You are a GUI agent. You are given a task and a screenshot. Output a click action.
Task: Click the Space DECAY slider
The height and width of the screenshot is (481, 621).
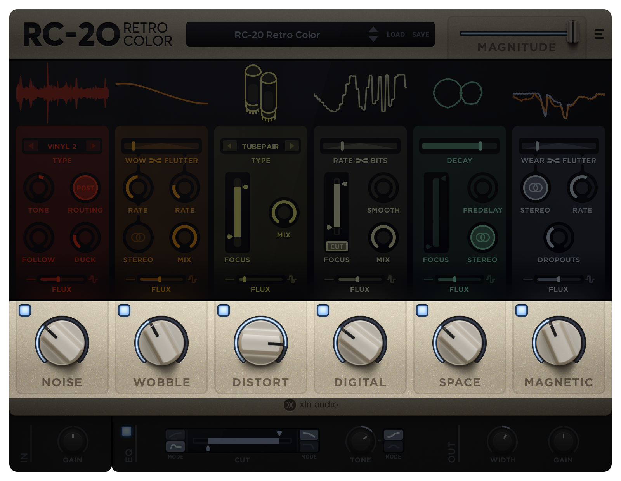460,146
